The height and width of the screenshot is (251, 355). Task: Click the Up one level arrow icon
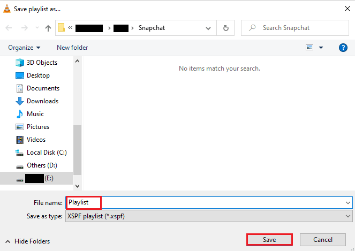pyautogui.click(x=48, y=28)
